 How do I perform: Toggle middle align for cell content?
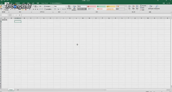[x=36, y=6]
